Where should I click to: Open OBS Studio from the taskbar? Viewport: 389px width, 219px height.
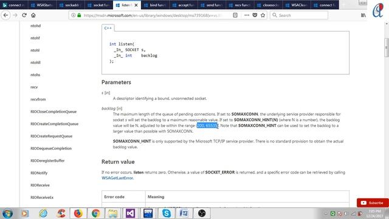pos(202,214)
